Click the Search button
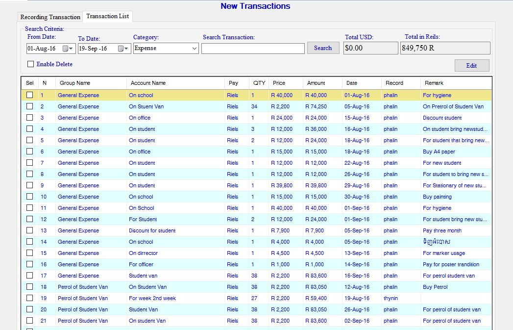This screenshot has height=330, width=513. [323, 48]
